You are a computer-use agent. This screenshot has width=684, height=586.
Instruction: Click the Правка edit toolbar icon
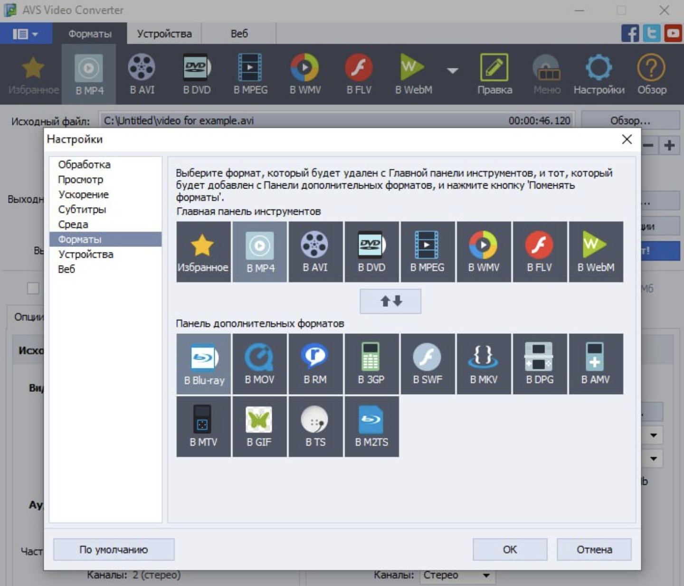tap(494, 75)
